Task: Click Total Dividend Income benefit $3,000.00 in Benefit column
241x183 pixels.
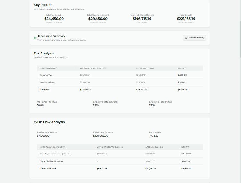Action: pos(186,161)
